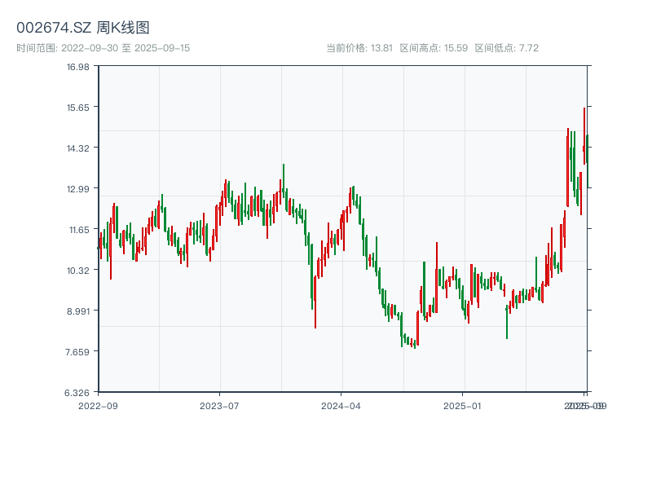The width and height of the screenshot is (652, 489).
Task: Click the 002674.SZ 周K线图 chart title
Action: click(83, 28)
